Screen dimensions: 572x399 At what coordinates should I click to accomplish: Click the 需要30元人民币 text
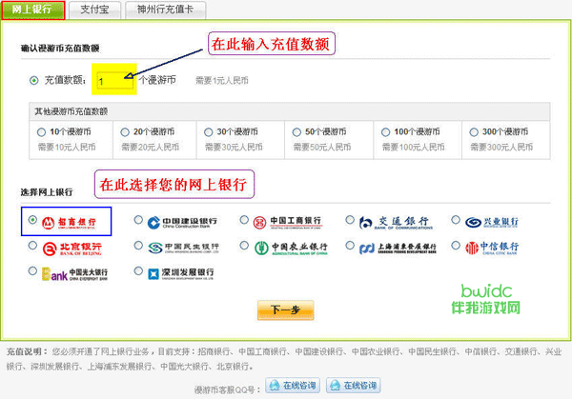(x=234, y=148)
